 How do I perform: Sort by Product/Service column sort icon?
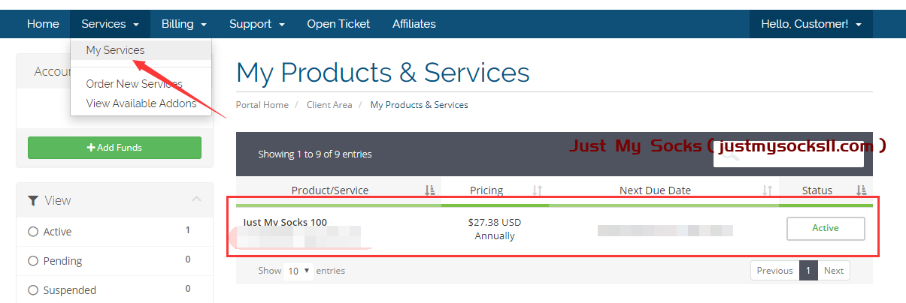[x=429, y=190]
